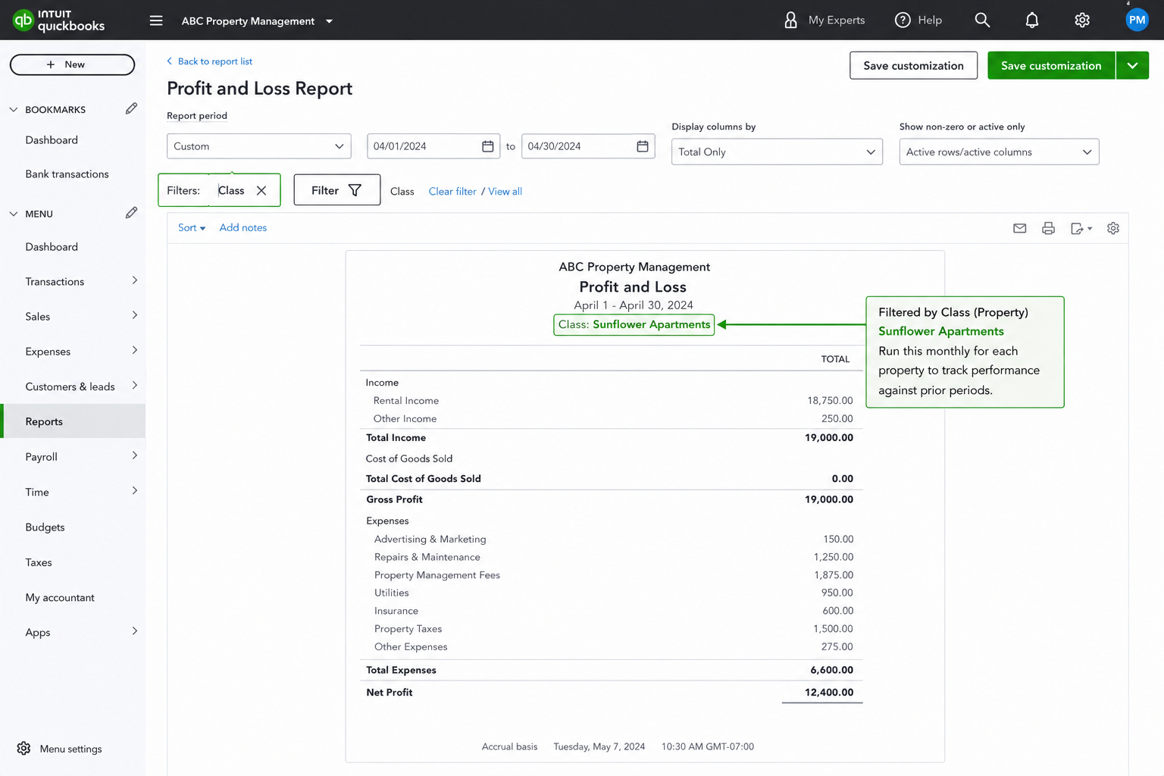
Task: Open Active rows/active columns dropdown
Action: pyautogui.click(x=999, y=152)
